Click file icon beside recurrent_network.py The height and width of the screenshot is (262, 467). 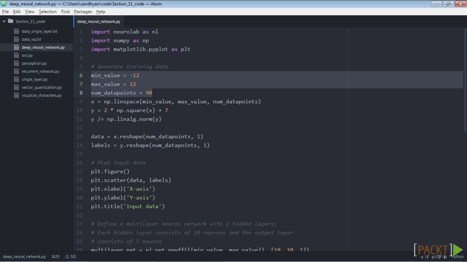click(x=16, y=71)
